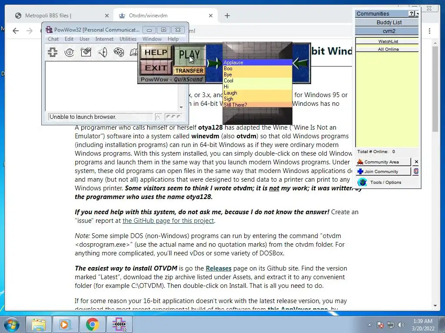
Task: Click the Action Center flag tray icon
Action: pyautogui.click(x=380, y=324)
